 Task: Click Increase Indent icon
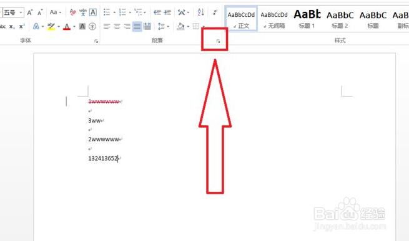tap(167, 12)
